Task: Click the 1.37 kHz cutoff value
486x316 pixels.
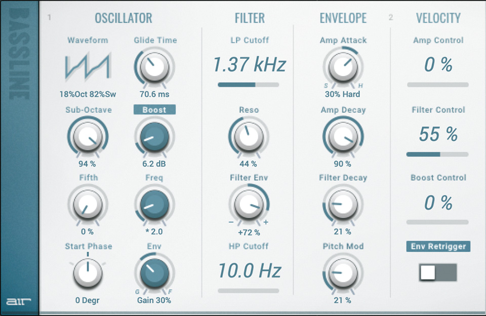Action: click(x=250, y=64)
